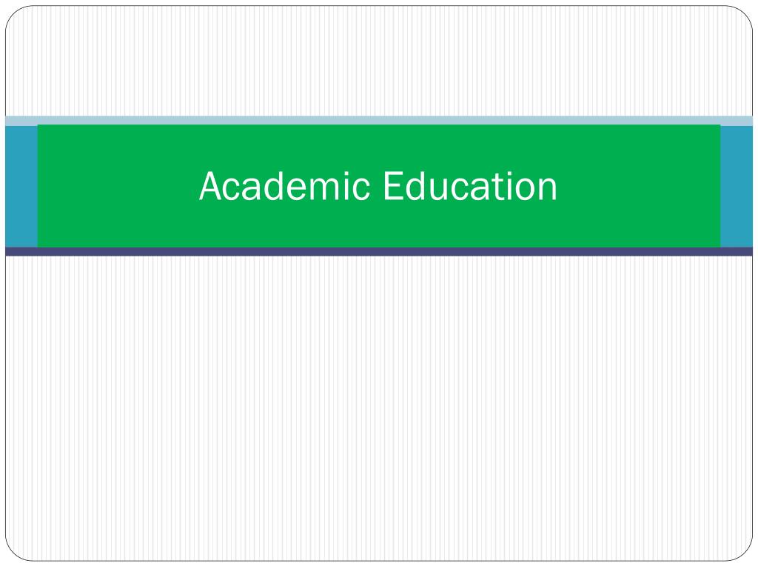
Task: Select dark purple strip under the banner
Action: 379,252
